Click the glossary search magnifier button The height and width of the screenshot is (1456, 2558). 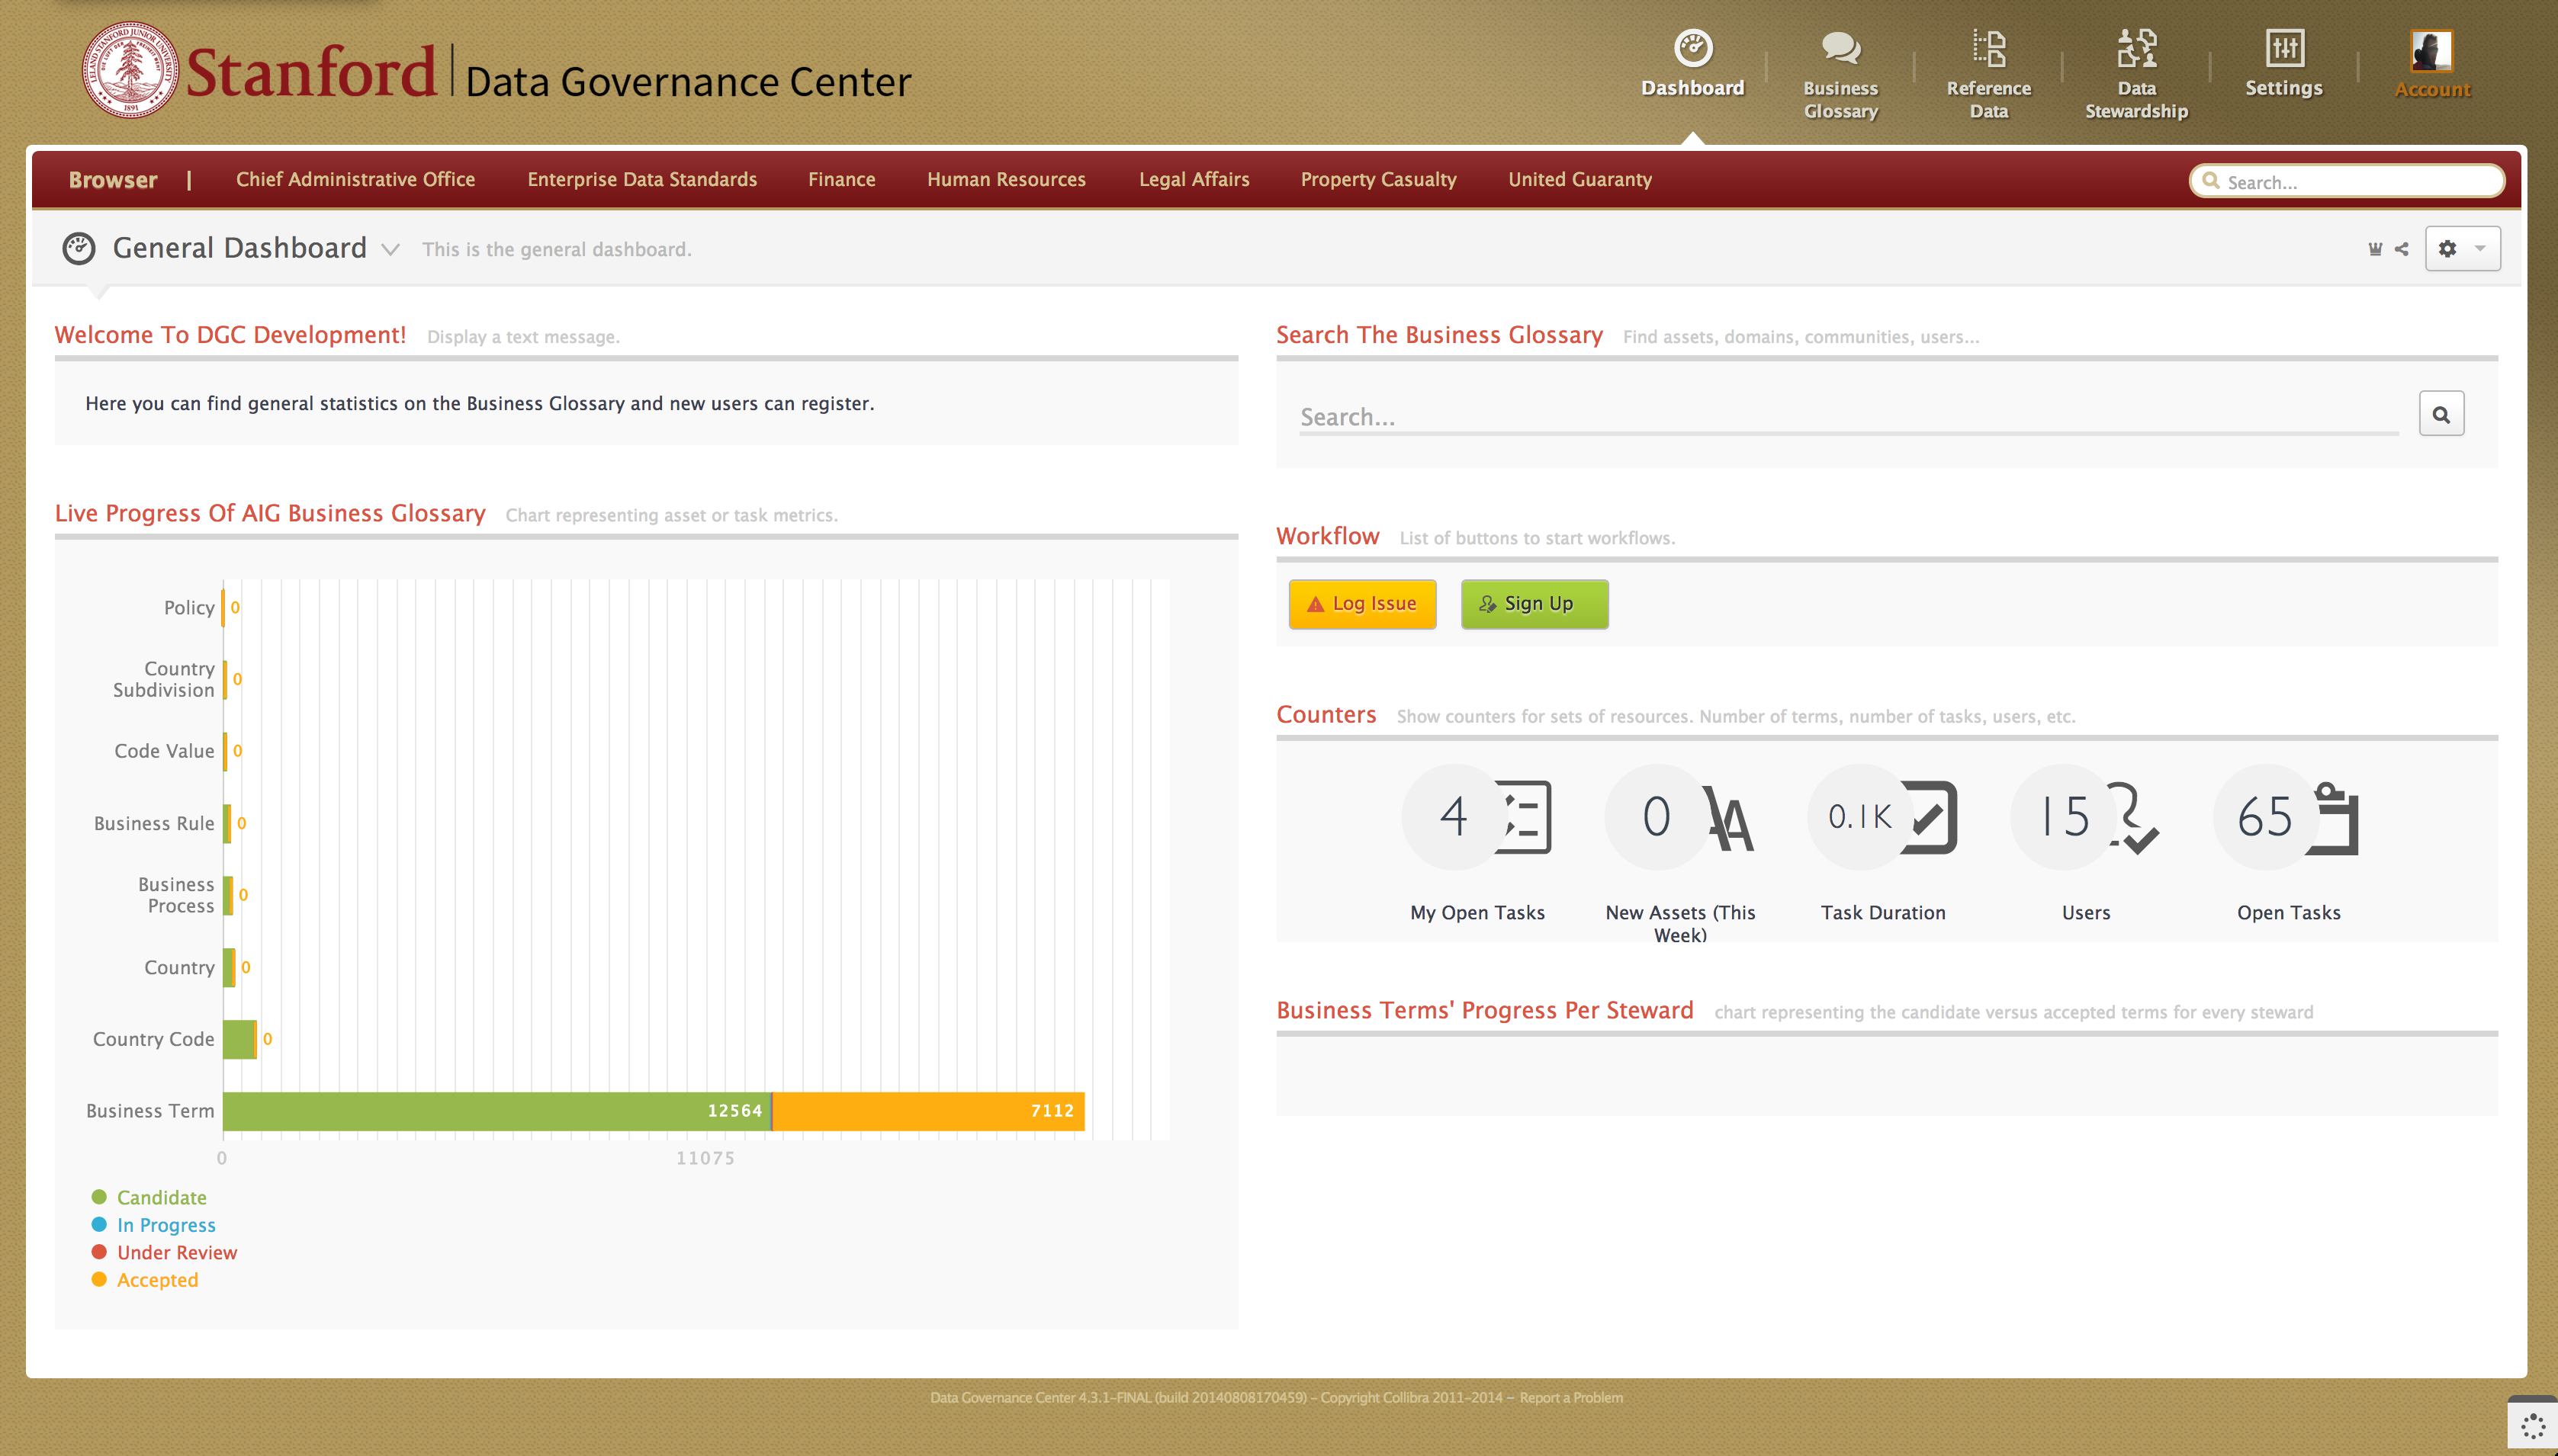click(2441, 414)
